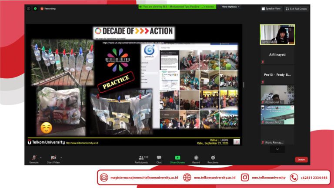Select Alfi Inayati participant tile
This screenshot has height=188, width=334.
(277, 55)
